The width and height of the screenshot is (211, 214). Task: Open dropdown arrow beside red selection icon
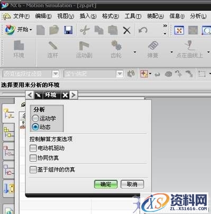point(150,73)
